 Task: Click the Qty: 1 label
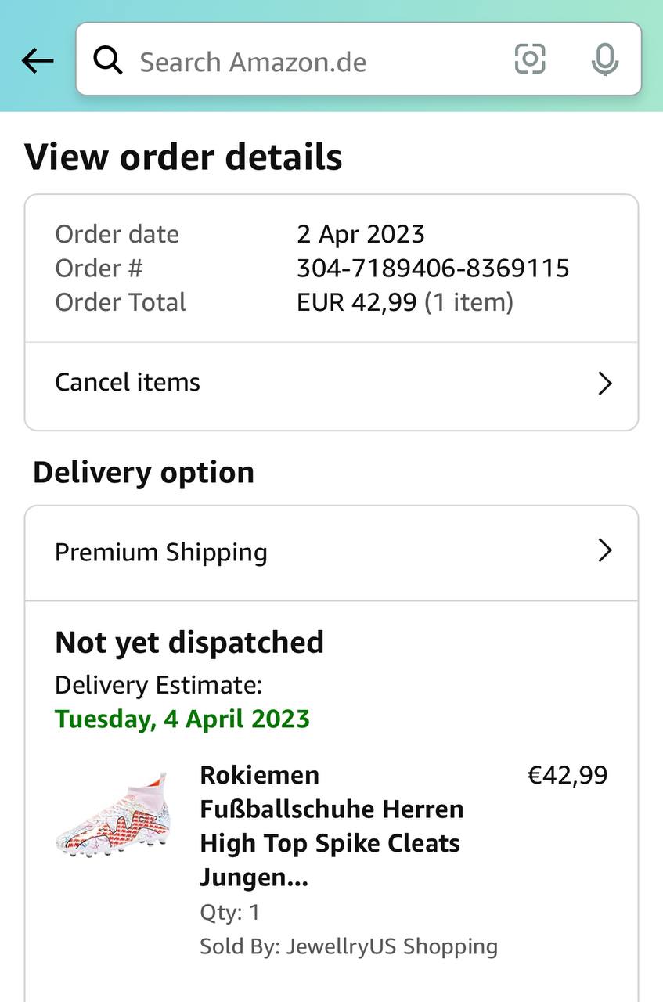229,912
